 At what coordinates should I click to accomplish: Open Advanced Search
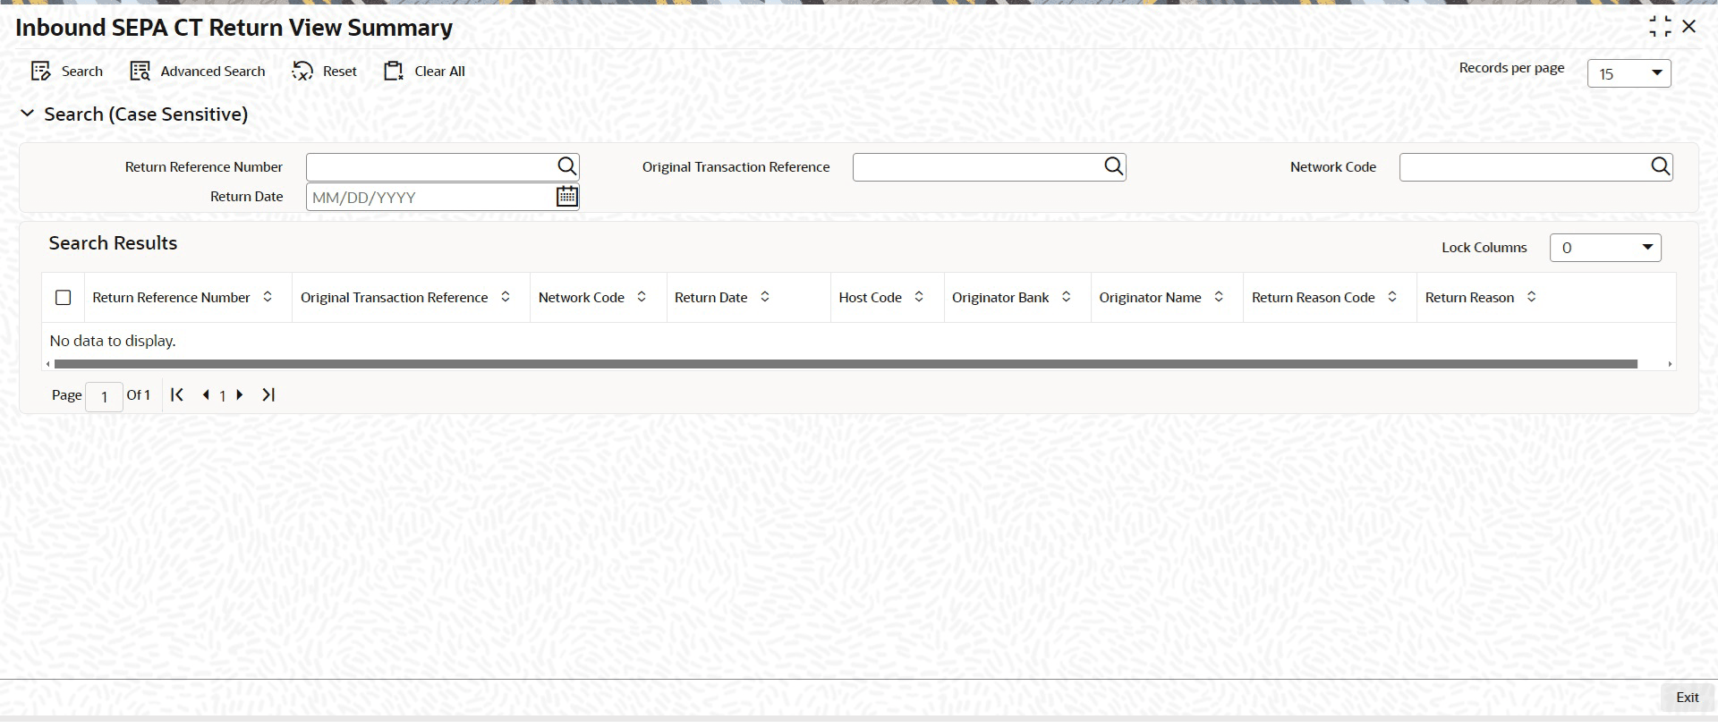point(198,72)
